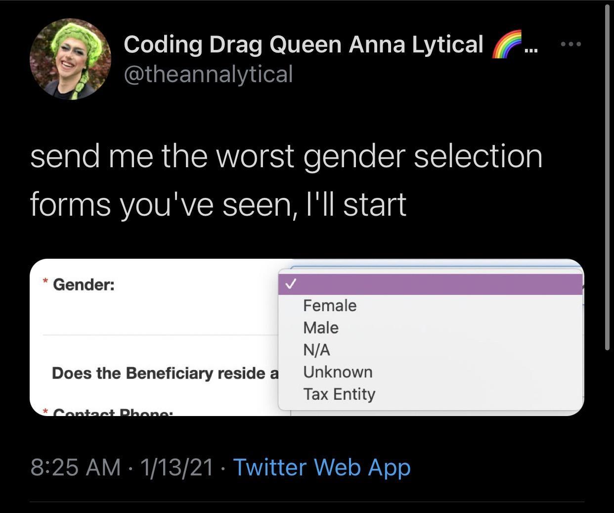Select Female in the gender dropdown

click(x=330, y=306)
